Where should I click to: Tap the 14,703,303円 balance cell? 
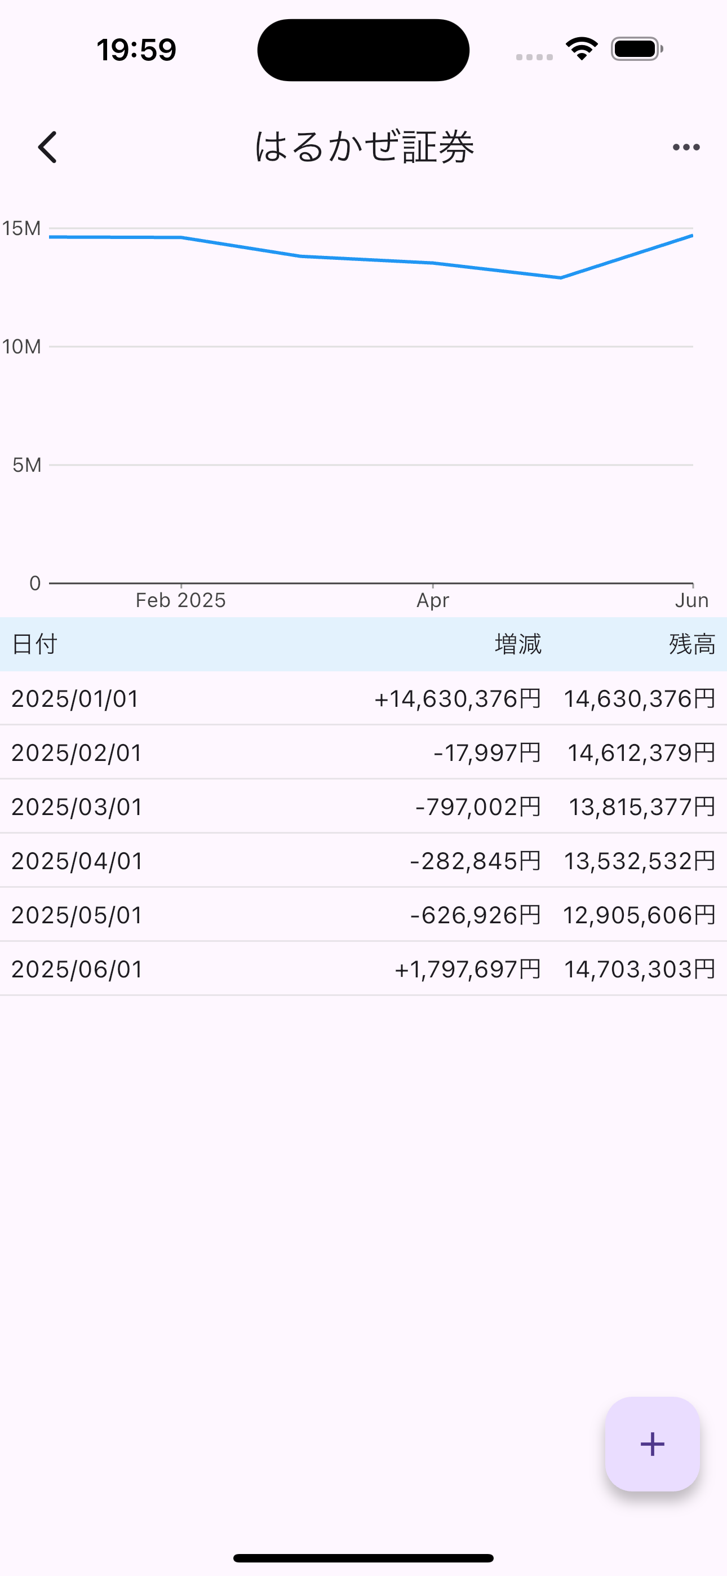click(x=640, y=969)
